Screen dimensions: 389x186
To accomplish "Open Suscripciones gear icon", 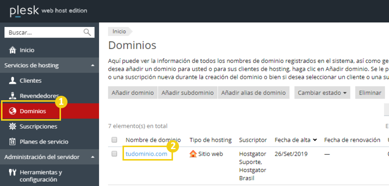I will pos(12,126).
